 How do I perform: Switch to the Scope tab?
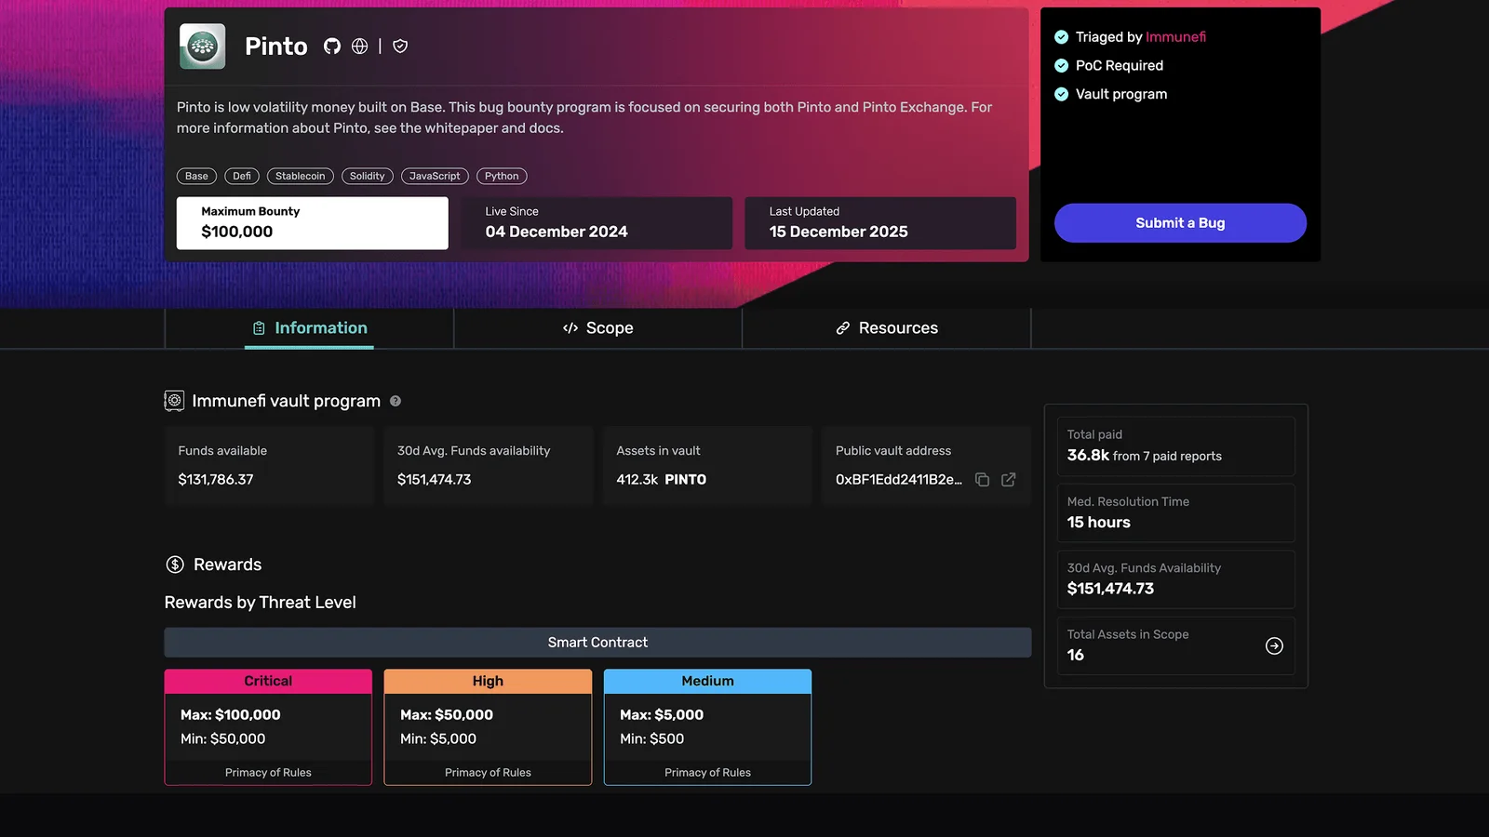coord(597,328)
